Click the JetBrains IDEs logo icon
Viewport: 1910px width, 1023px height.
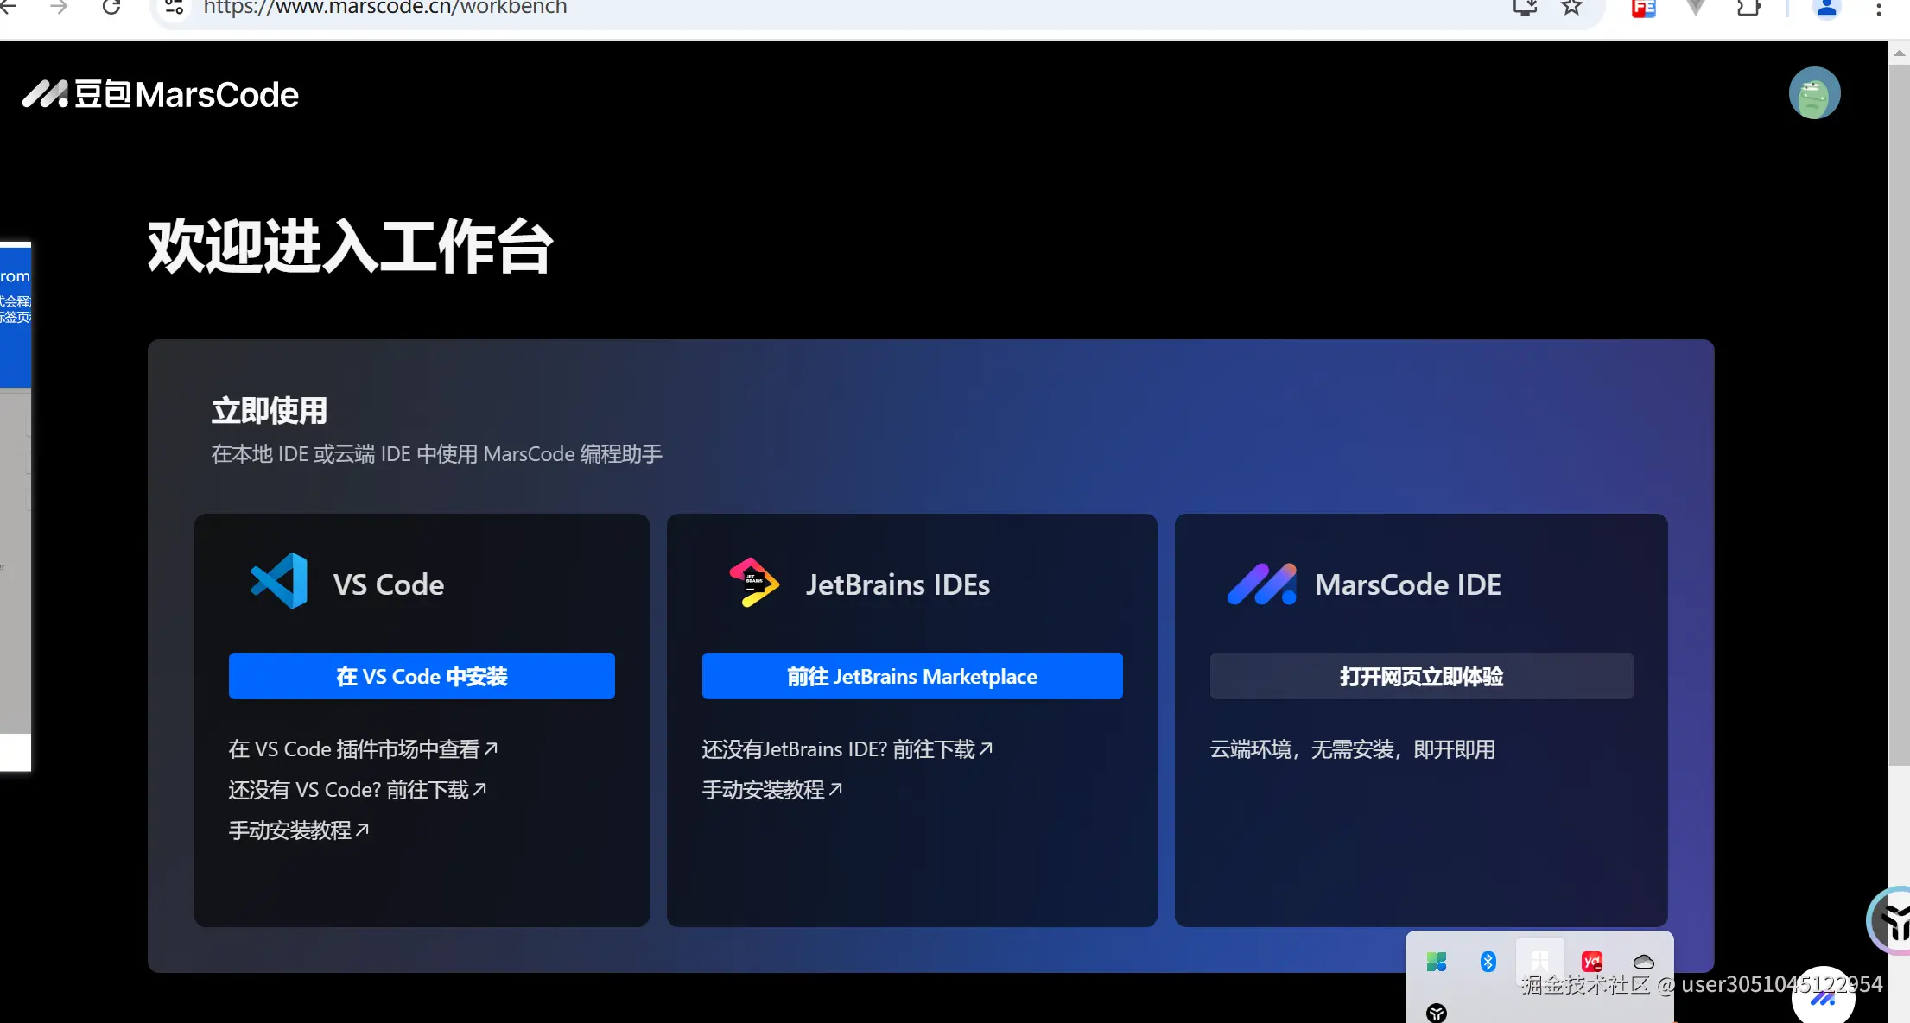point(754,583)
